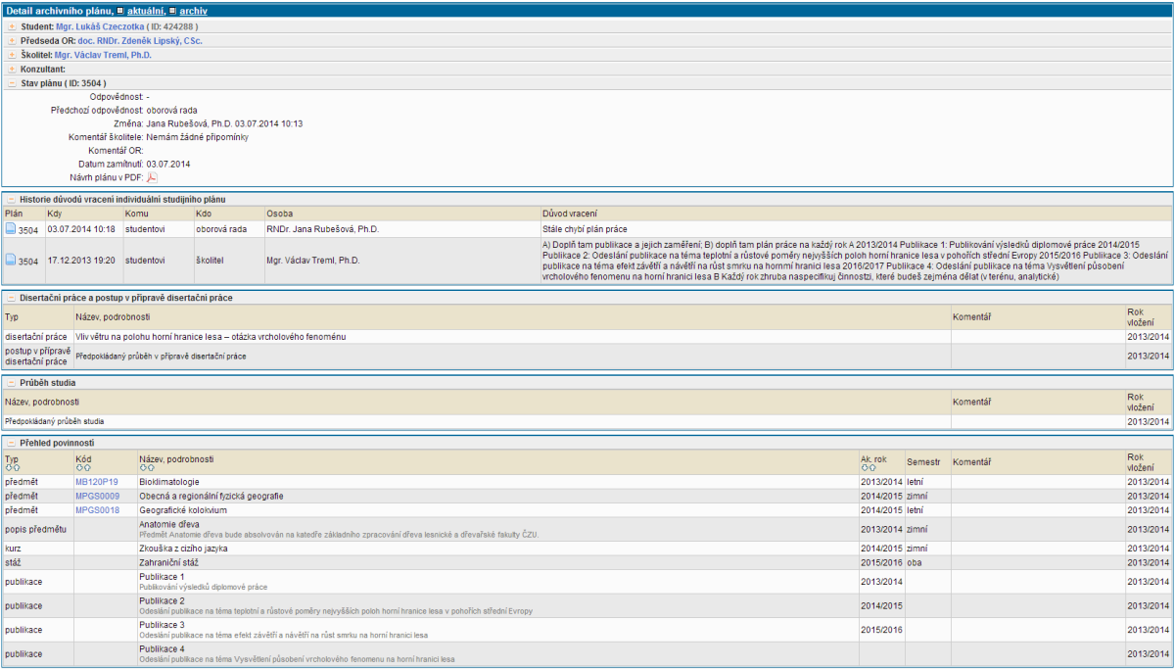Open the plan proposal PDF icon

(x=152, y=177)
